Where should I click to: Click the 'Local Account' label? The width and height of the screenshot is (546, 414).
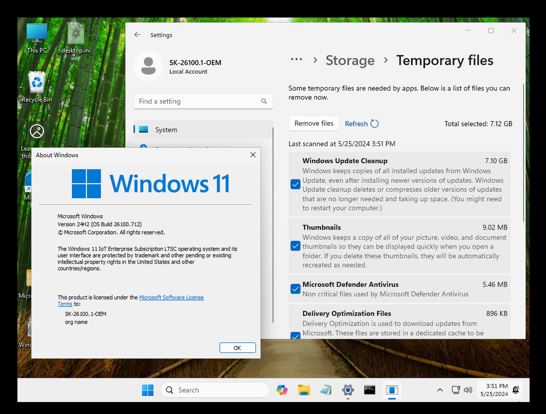click(188, 71)
